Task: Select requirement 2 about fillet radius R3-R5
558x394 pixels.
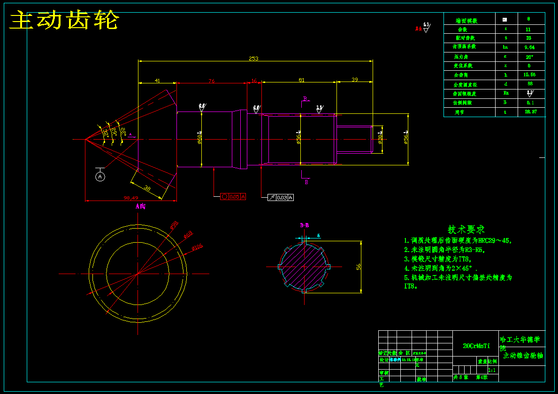Action: 445,250
